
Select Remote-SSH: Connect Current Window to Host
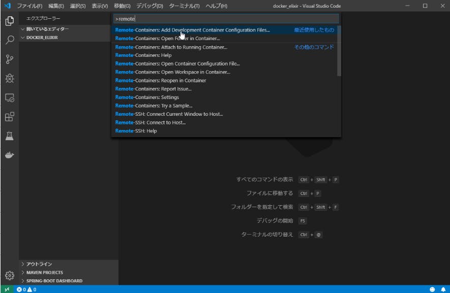pyautogui.click(x=224, y=114)
